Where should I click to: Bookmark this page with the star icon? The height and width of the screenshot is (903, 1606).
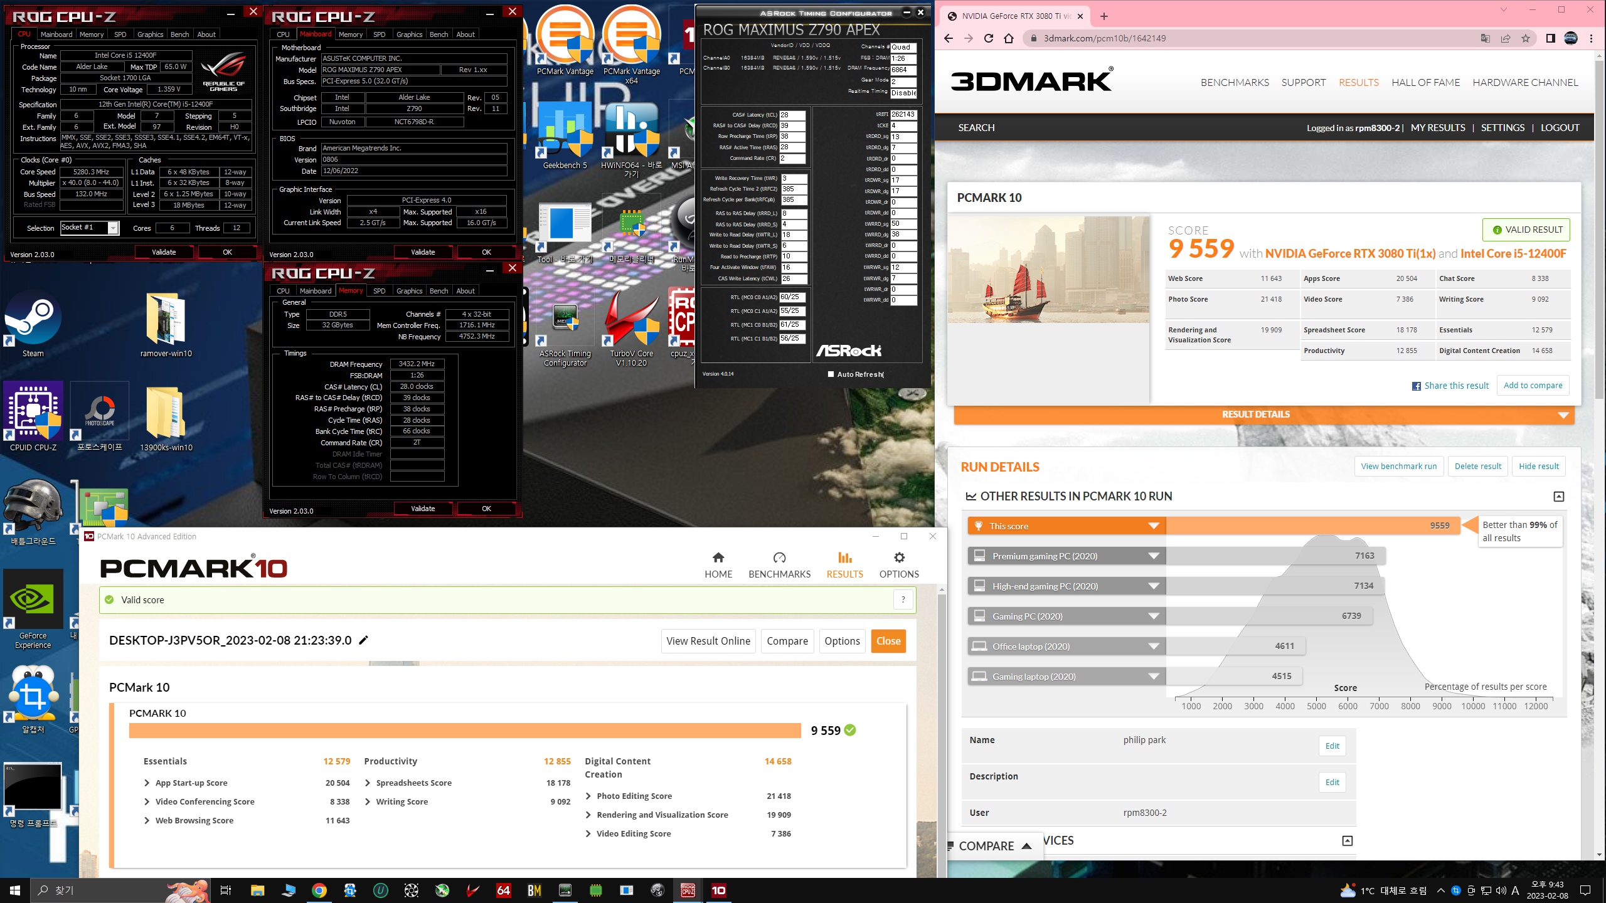pyautogui.click(x=1526, y=38)
